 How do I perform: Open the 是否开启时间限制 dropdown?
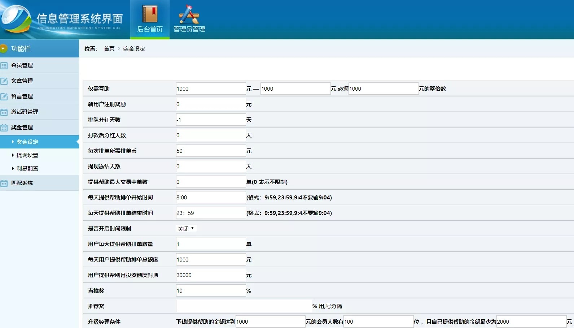click(186, 228)
